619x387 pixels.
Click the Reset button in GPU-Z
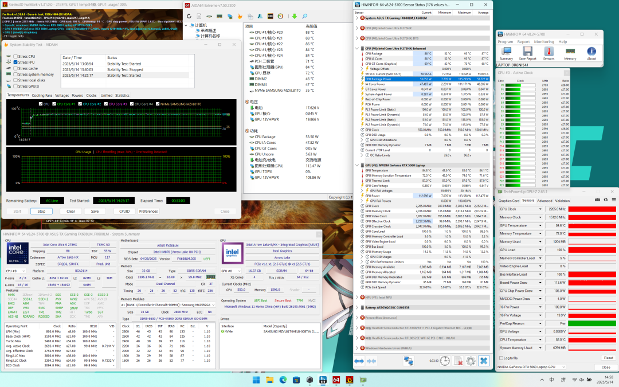click(x=608, y=358)
